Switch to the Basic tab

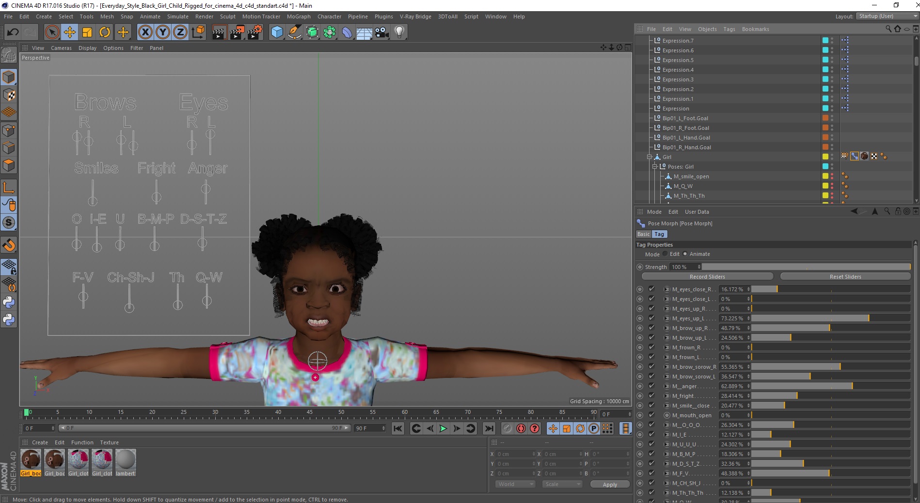(x=643, y=234)
